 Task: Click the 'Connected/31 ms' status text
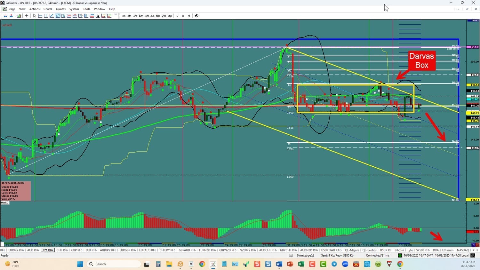tap(378, 256)
